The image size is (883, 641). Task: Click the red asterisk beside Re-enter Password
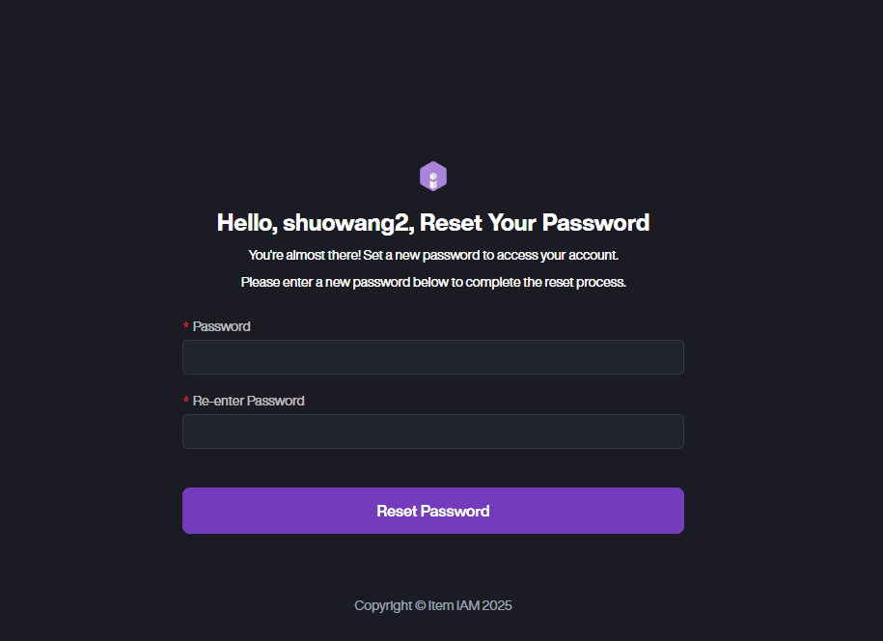[186, 402]
